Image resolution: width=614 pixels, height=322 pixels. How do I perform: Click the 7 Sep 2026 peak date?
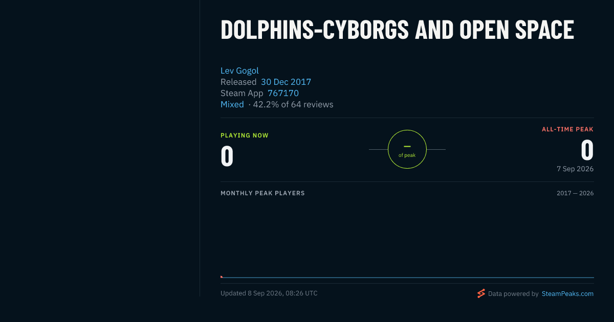[575, 169]
